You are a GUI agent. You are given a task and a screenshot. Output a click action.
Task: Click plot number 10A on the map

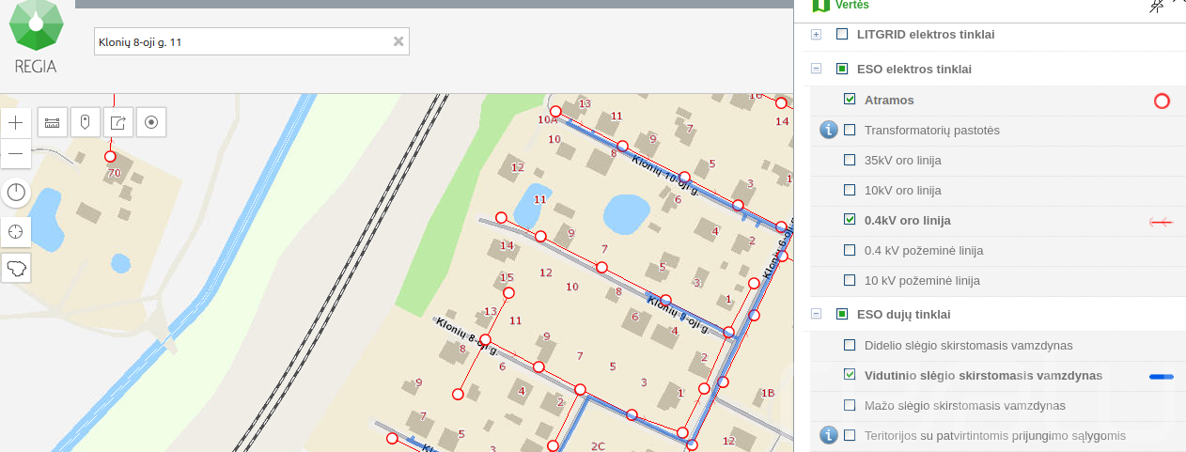click(547, 120)
